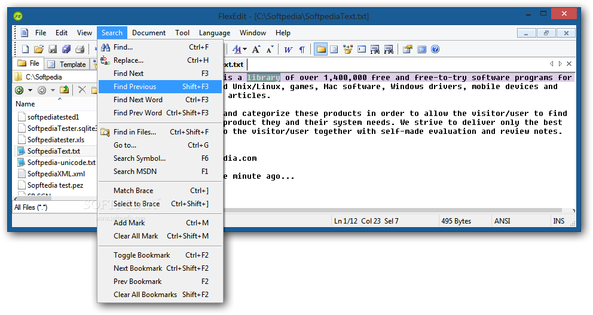Choose Toggle Bookmark menu entry
This screenshot has width=593, height=315.
(160, 255)
